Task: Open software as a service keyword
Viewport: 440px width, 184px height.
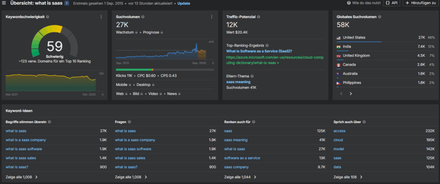Action: pos(242,158)
